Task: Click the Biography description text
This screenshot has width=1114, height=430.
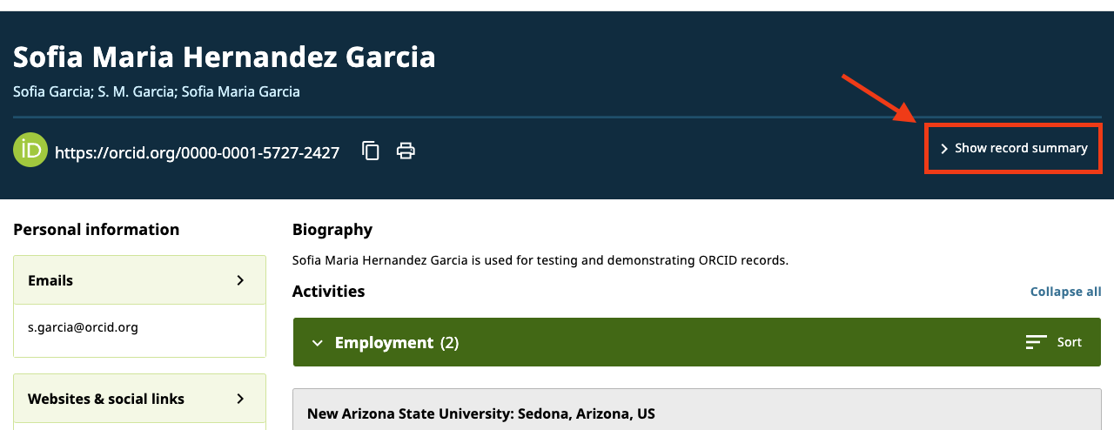Action: (x=540, y=260)
